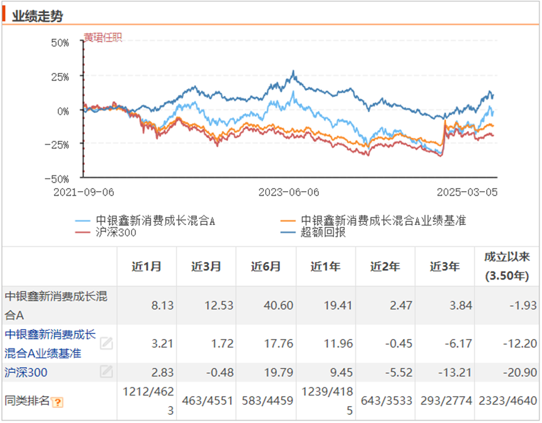Click the 3.21 benchmark value

pos(162,344)
